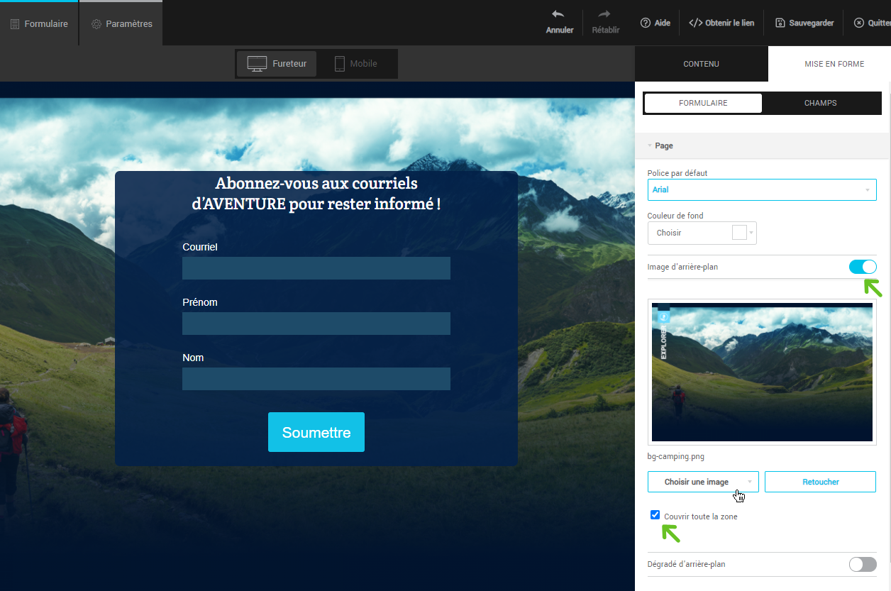Click the Retoucher button
This screenshot has width=891, height=591.
coord(820,482)
